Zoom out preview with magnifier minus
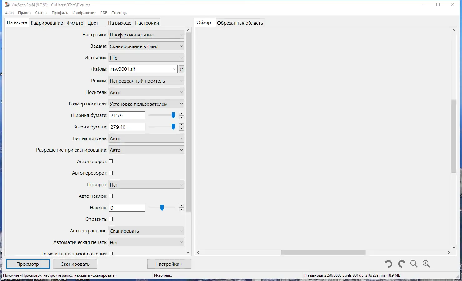462x281 pixels. pos(414,264)
